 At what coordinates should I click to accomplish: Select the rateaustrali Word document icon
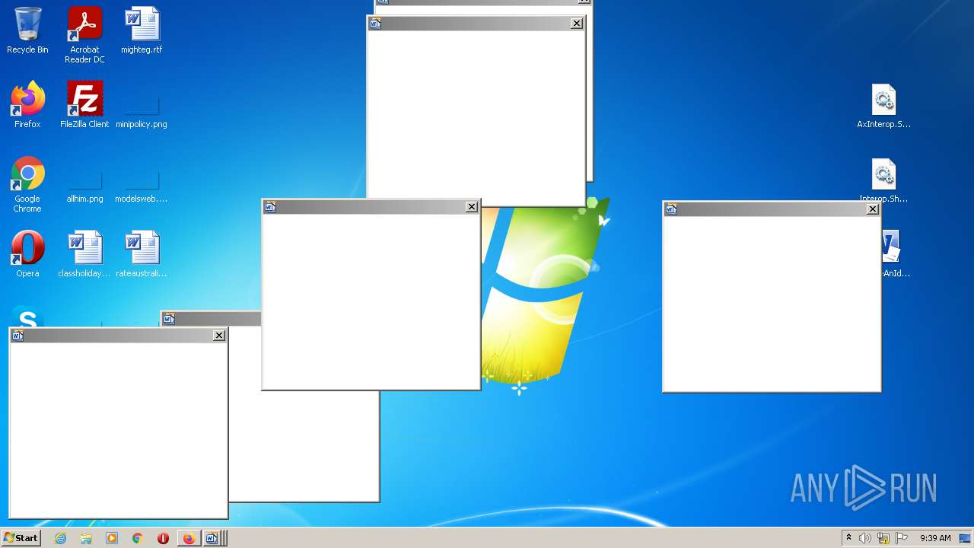[142, 254]
